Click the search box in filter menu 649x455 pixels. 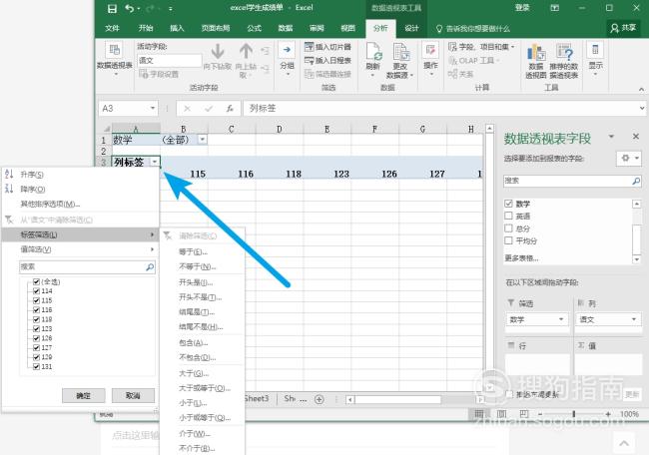(x=87, y=266)
